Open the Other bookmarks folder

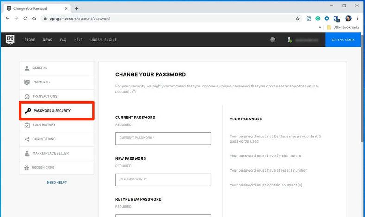(343, 27)
